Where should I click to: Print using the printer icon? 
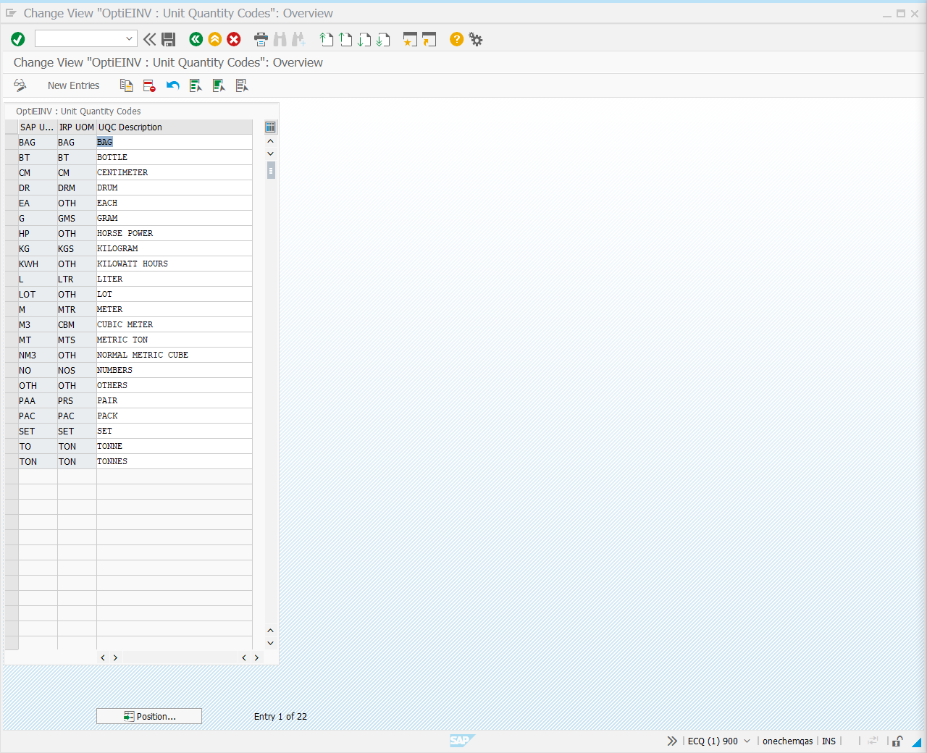pos(261,39)
